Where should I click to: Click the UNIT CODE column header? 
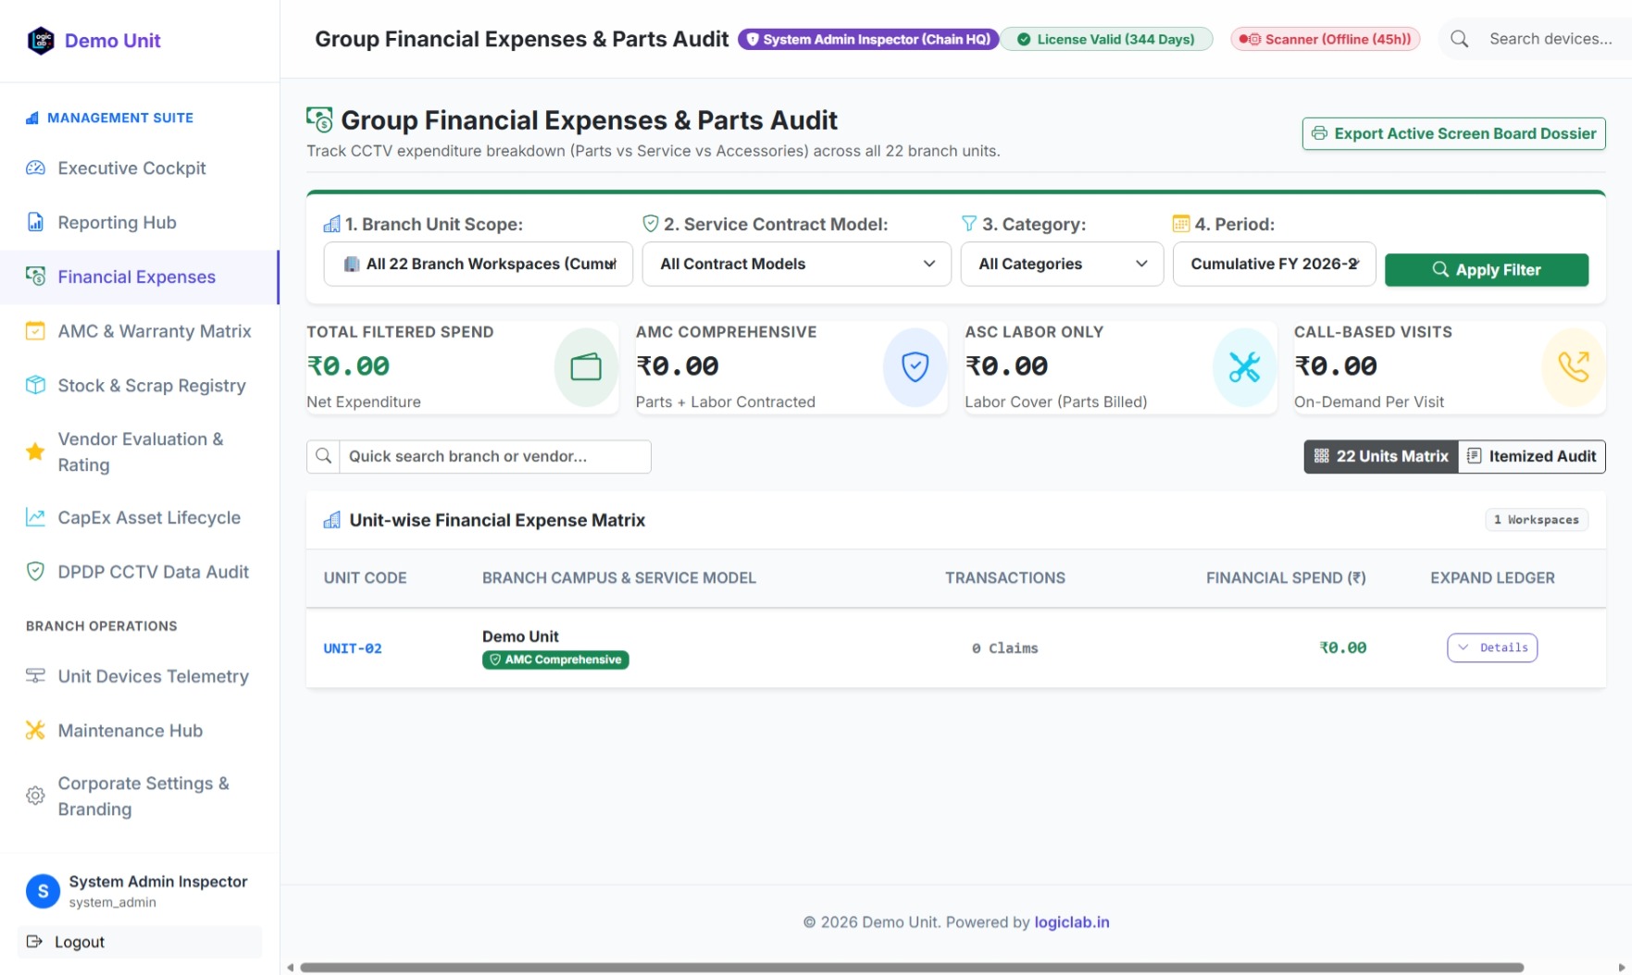tap(365, 578)
